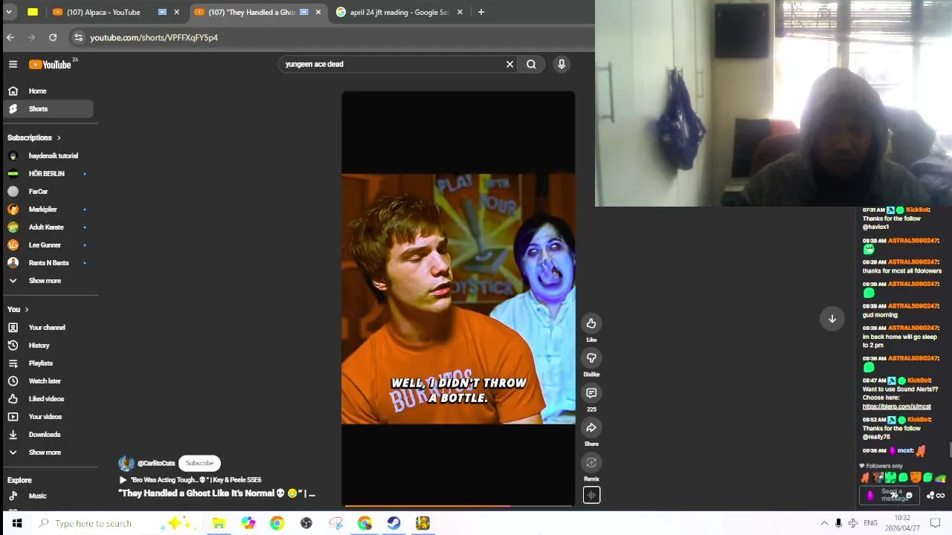This screenshot has height=535, width=952.
Task: Open OBS Studio from the taskbar
Action: click(306, 523)
